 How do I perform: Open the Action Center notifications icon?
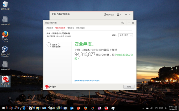[156, 108]
